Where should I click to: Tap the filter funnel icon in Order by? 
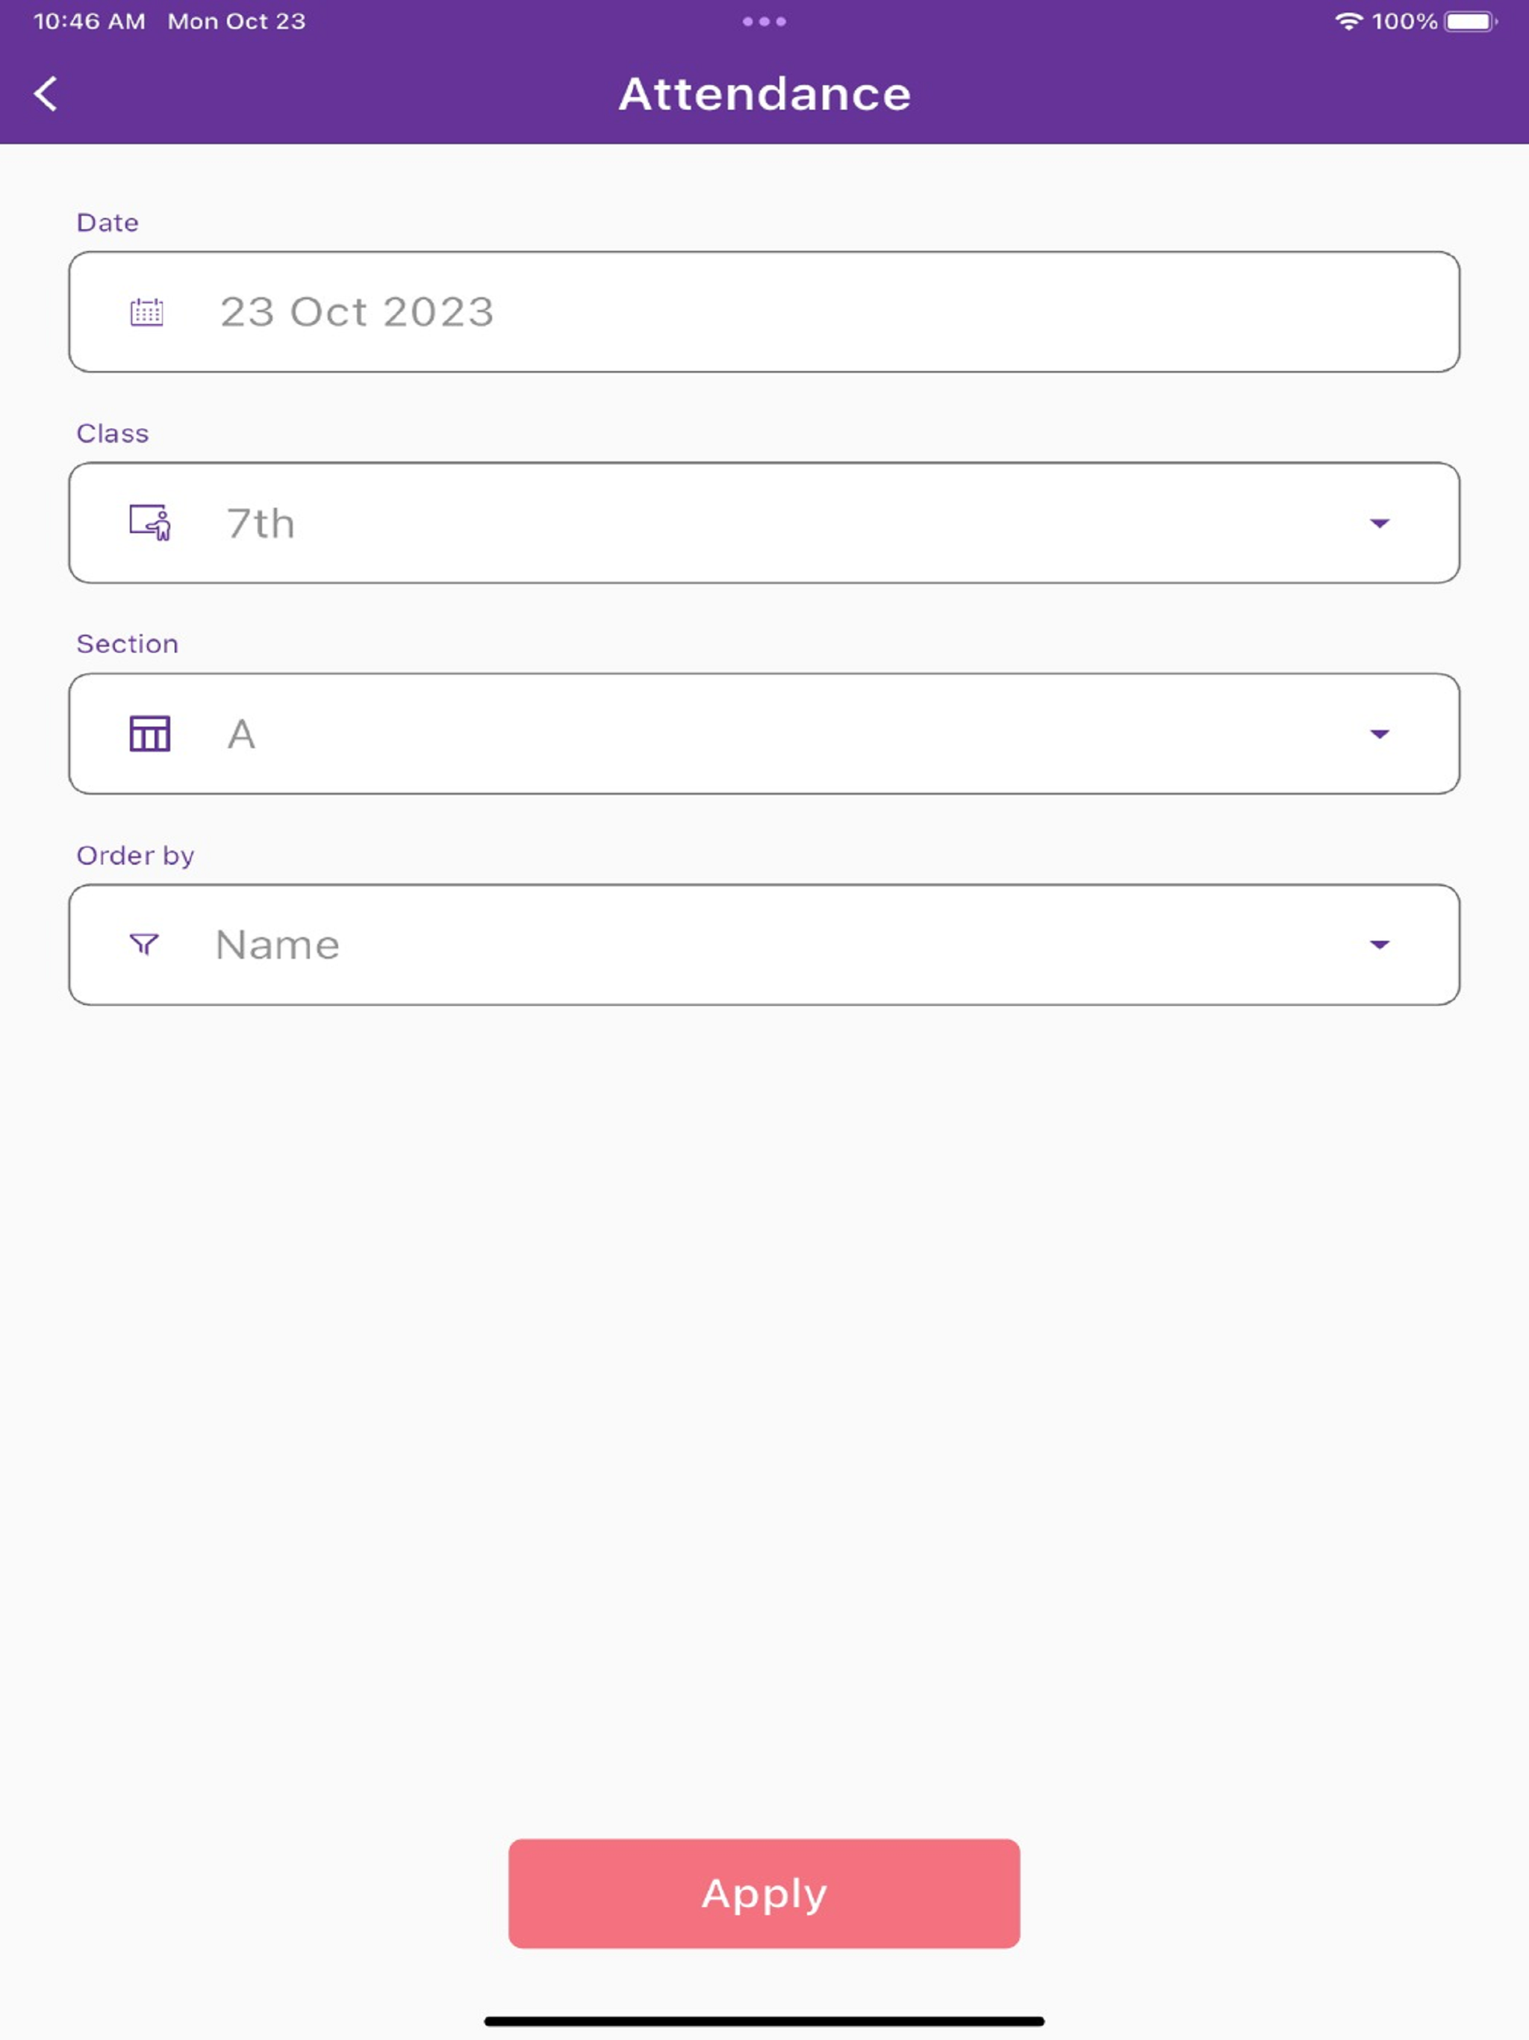point(145,945)
